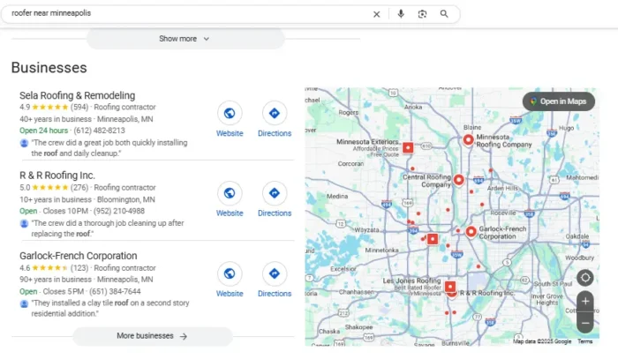618x359 pixels.
Task: Open Google Lens image search
Action: pyautogui.click(x=422, y=14)
